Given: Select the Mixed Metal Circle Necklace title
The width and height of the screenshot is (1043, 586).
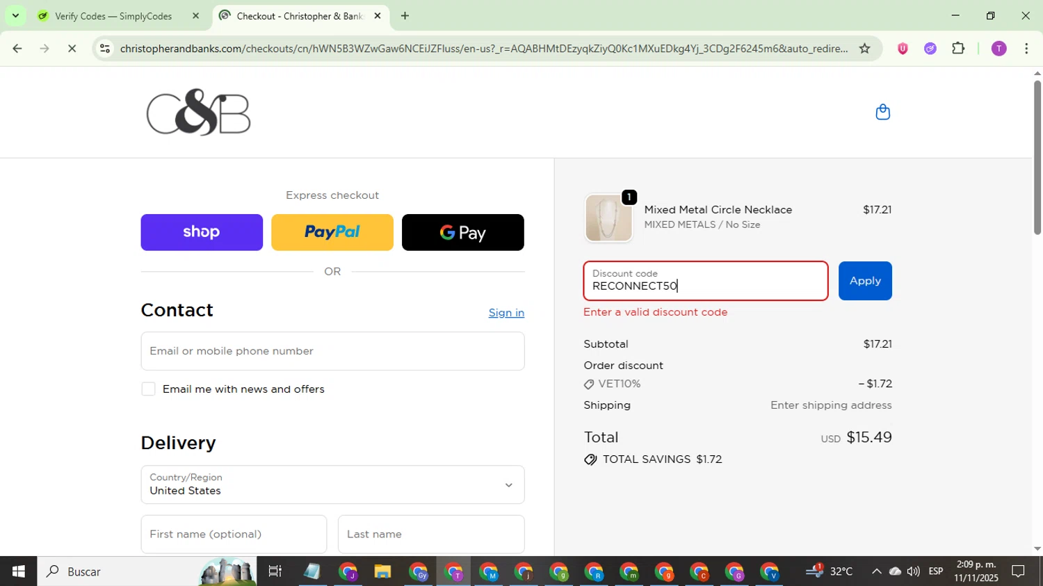Looking at the screenshot, I should point(718,210).
